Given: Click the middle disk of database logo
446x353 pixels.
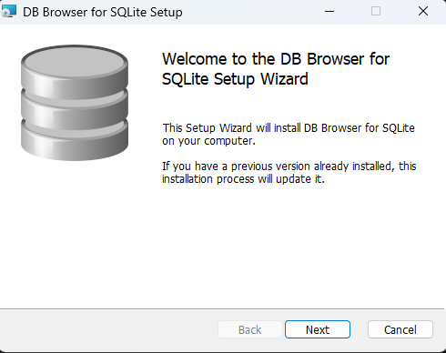Looking at the screenshot, I should [75, 111].
